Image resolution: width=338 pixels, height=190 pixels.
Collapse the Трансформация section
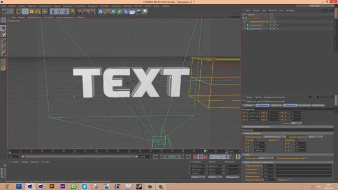tap(288, 134)
